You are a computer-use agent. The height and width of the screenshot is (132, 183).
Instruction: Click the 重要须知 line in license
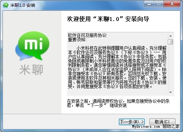pos(77,39)
